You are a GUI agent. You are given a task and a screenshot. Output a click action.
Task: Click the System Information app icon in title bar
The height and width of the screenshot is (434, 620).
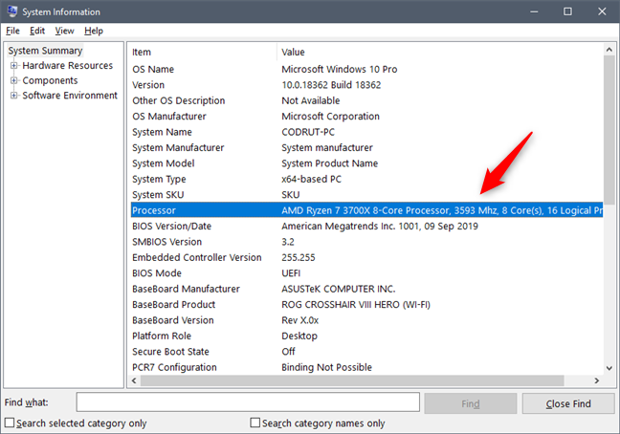12,11
